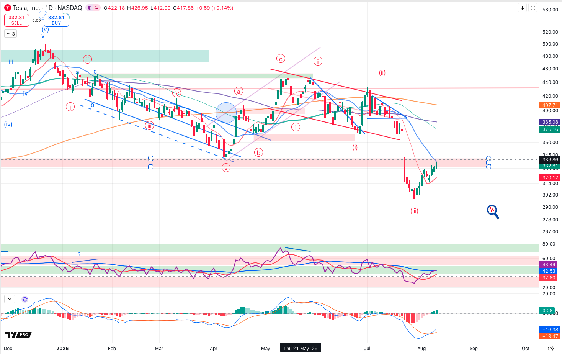This screenshot has height=354, width=562.
Task: Select the orange 407.71 price label
Action: (x=550, y=105)
